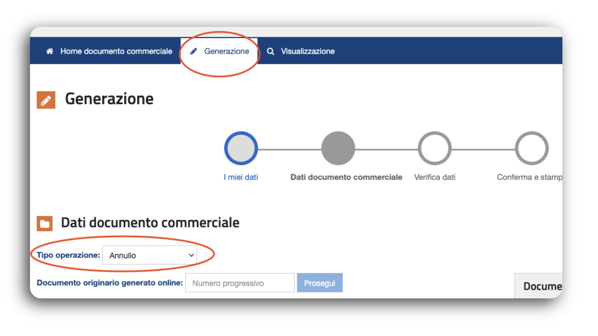Focus the Numero progressivo input field
598x336 pixels.
tap(240, 283)
